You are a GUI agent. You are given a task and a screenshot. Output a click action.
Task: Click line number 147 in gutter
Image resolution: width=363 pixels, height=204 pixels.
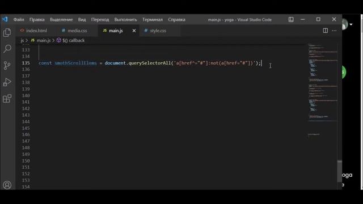pyautogui.click(x=26, y=141)
